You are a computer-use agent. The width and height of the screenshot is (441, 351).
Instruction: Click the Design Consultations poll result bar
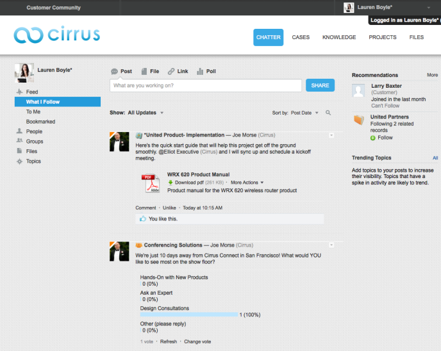pos(189,314)
